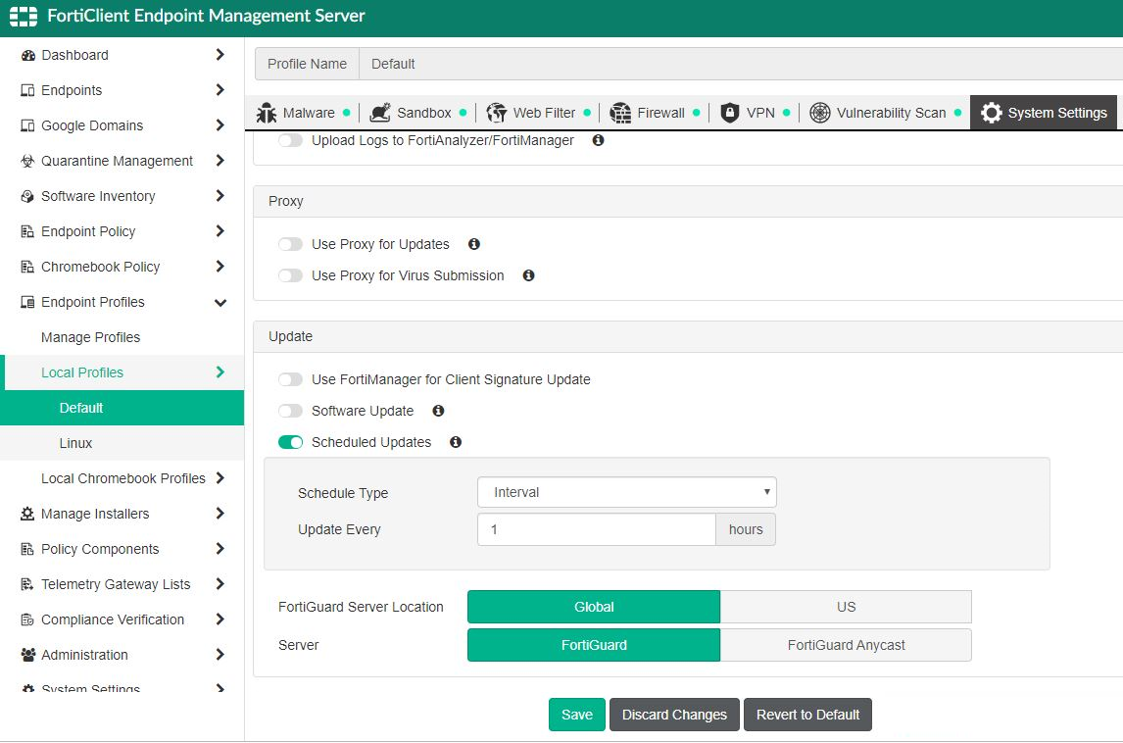Collapse the Endpoint Profiles chevron
1123x743 pixels.
pos(220,302)
